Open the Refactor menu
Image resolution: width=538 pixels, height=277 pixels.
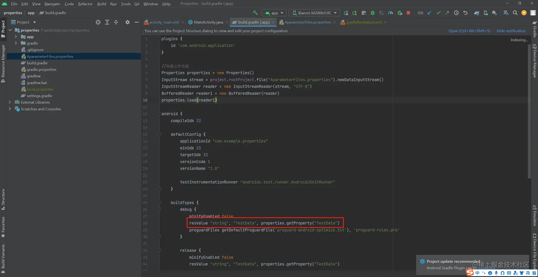pyautogui.click(x=85, y=4)
